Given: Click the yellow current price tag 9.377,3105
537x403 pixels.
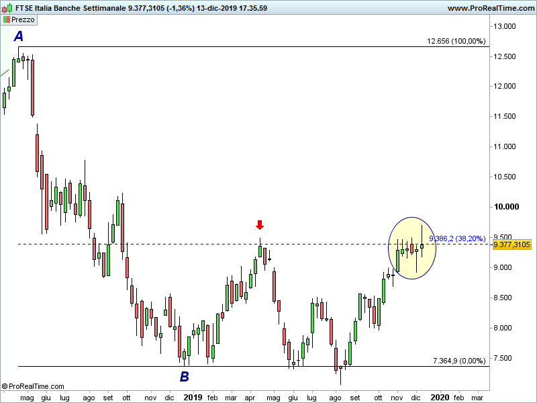Looking at the screenshot, I should (511, 244).
